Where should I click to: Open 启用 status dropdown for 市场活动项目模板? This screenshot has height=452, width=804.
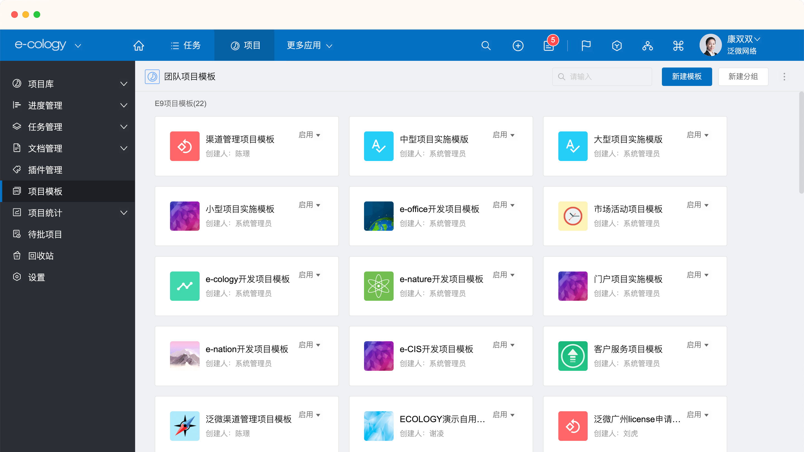(x=698, y=205)
